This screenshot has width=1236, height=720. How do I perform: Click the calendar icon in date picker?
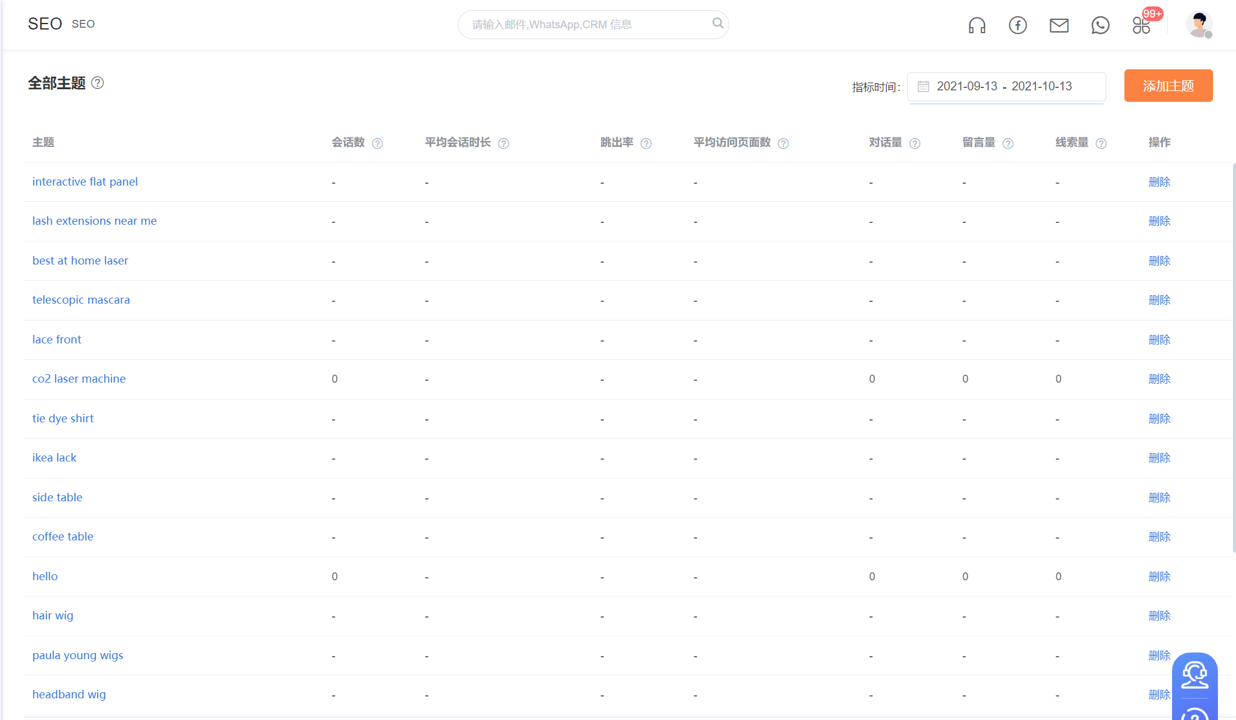tap(924, 86)
